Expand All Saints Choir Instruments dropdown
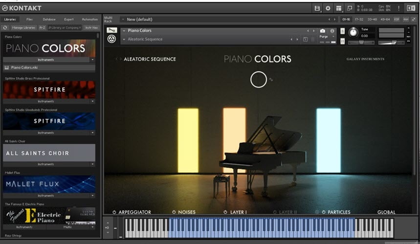The image size is (420, 244). (92, 164)
